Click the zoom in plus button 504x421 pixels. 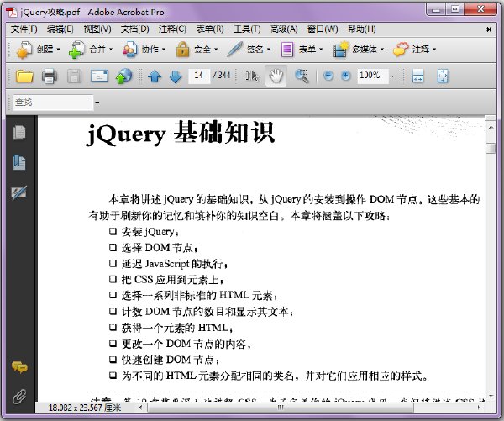[345, 76]
